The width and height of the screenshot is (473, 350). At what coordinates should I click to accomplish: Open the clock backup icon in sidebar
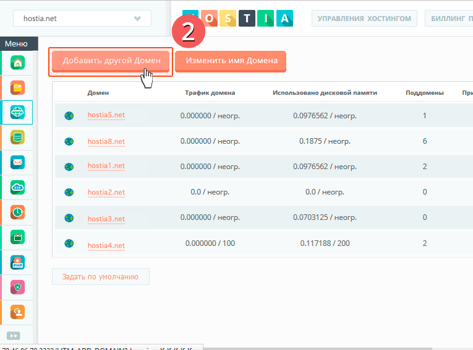[x=17, y=212]
